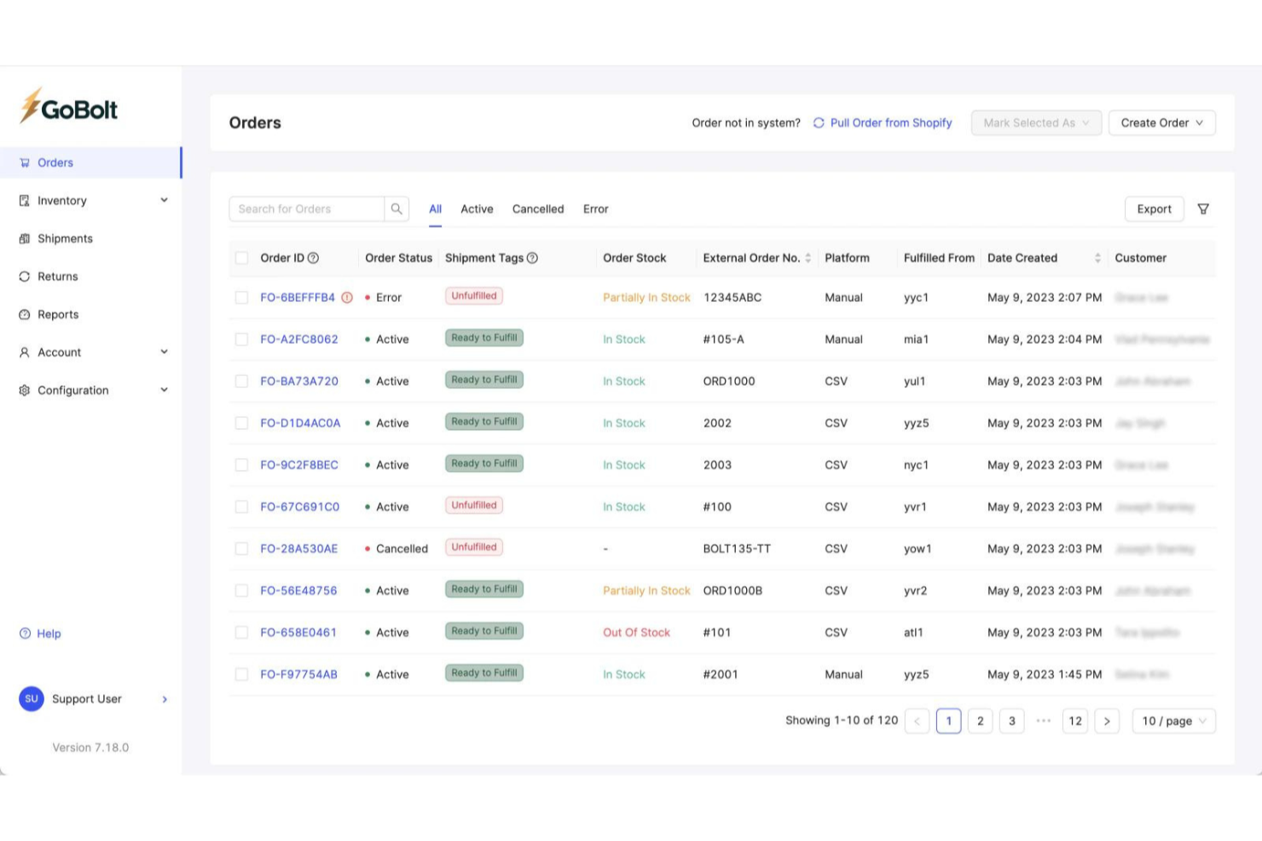The image size is (1262, 841).
Task: Open the Shipments section in sidebar
Action: (64, 238)
